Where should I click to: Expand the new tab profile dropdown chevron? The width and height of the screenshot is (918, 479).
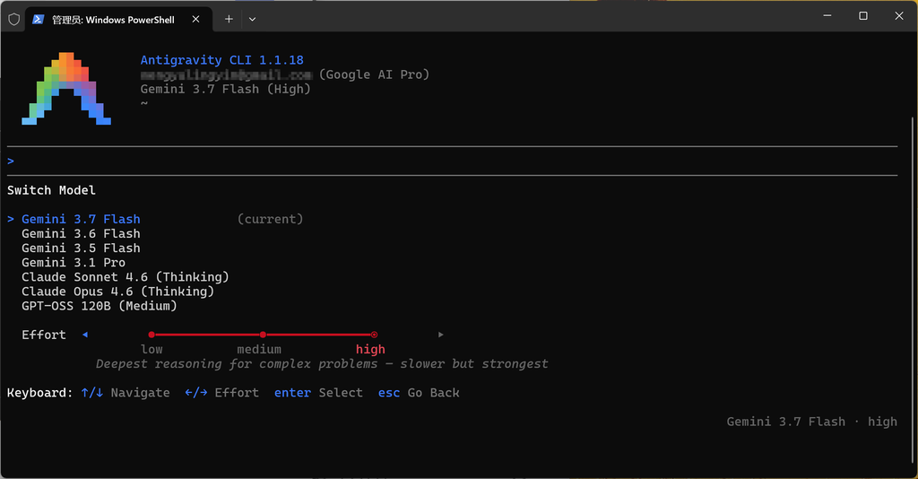pos(252,20)
